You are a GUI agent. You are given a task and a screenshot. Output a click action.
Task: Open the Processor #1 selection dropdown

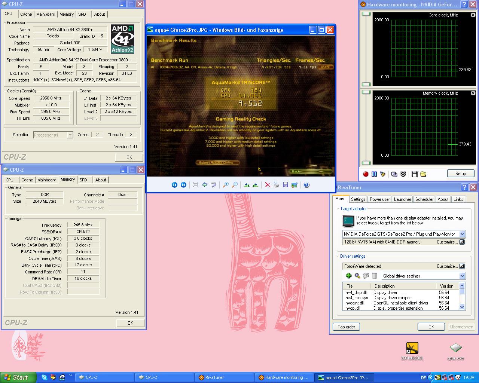(70, 135)
